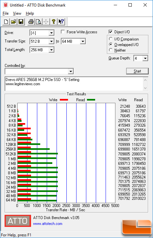153x238 pixels.
Task: Activate context help arrow-question icon
Action: click(x=61, y=22)
